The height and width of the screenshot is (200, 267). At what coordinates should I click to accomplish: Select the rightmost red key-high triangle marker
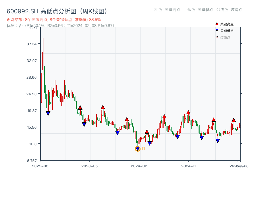233,119
